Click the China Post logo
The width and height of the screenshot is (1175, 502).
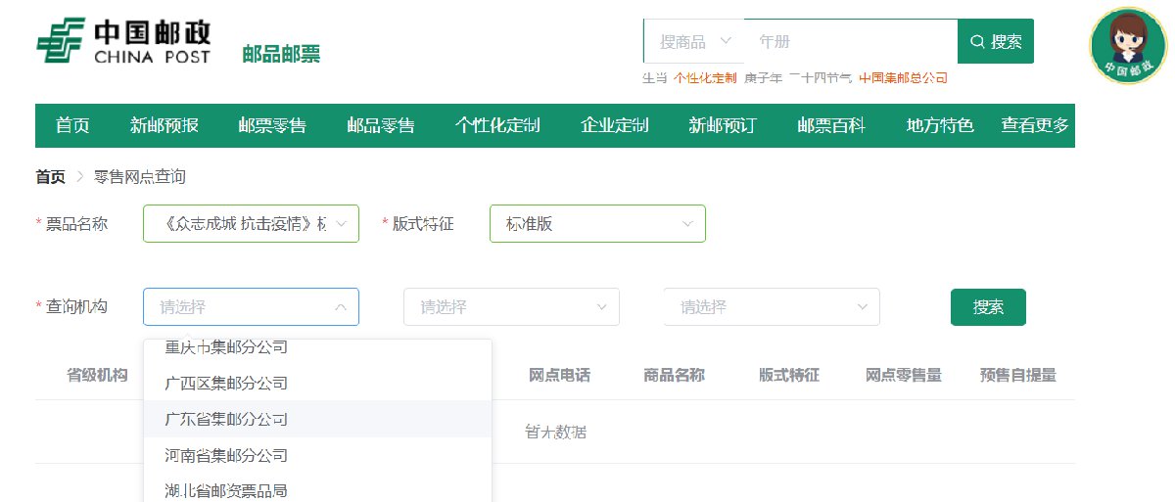click(123, 42)
